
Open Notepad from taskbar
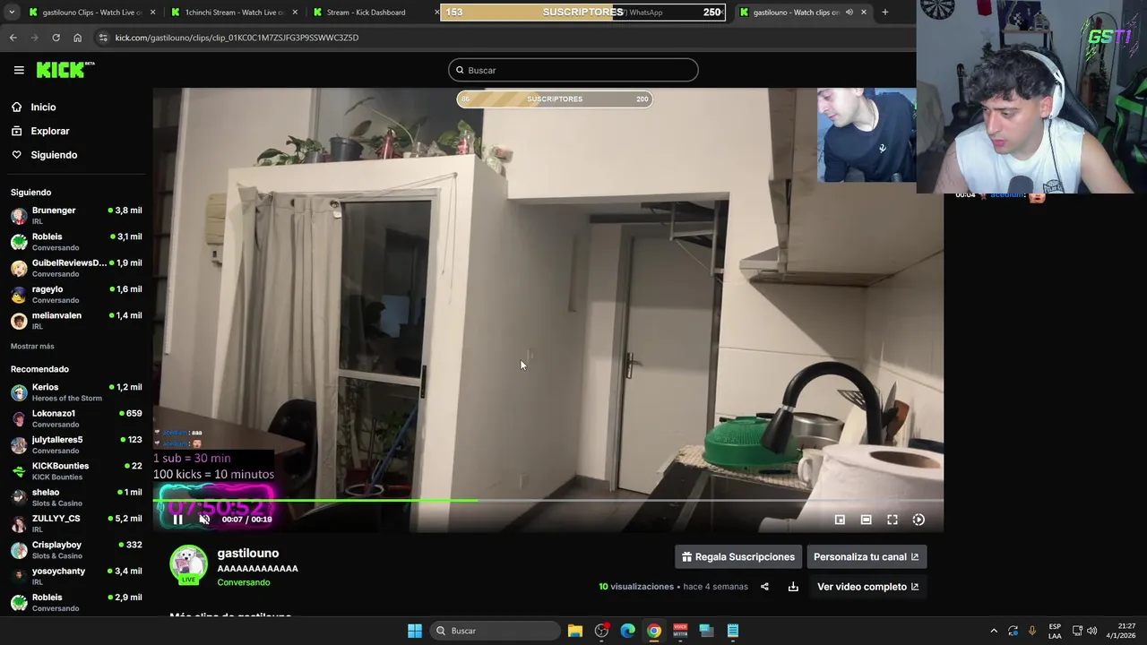tap(732, 631)
